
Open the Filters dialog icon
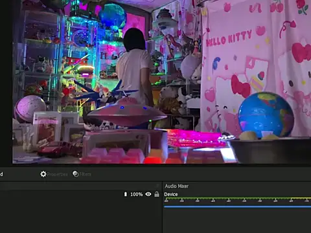(x=76, y=174)
